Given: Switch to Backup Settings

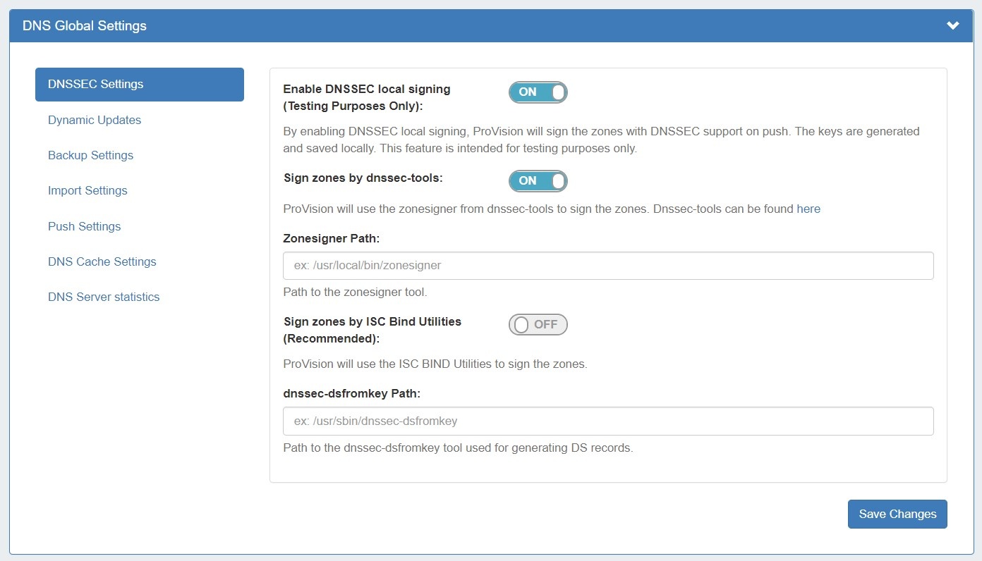Looking at the screenshot, I should coord(90,155).
